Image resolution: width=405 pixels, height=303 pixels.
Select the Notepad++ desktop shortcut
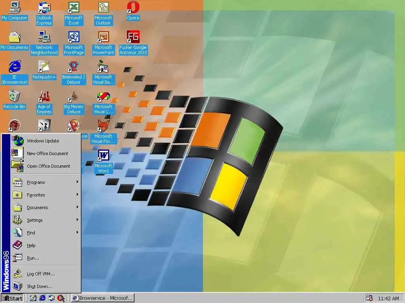[x=44, y=70]
